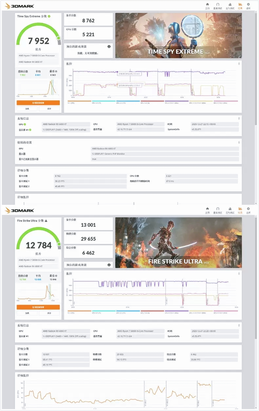The height and width of the screenshot is (411, 259).
Task: Toggle purple CPU clock legend in Time Spy monitoring
Action: point(176,102)
